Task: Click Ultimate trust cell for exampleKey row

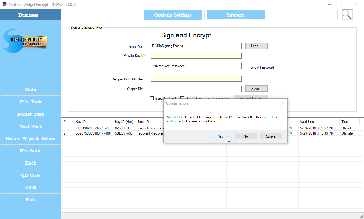Action: point(347,128)
